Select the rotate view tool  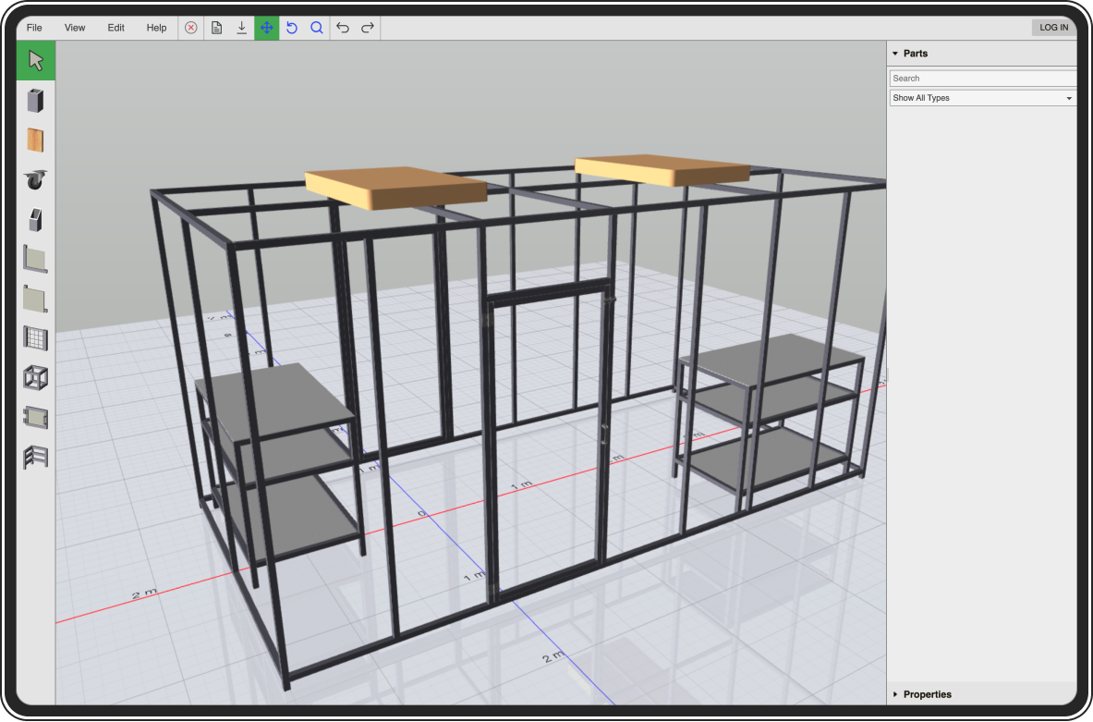point(292,28)
